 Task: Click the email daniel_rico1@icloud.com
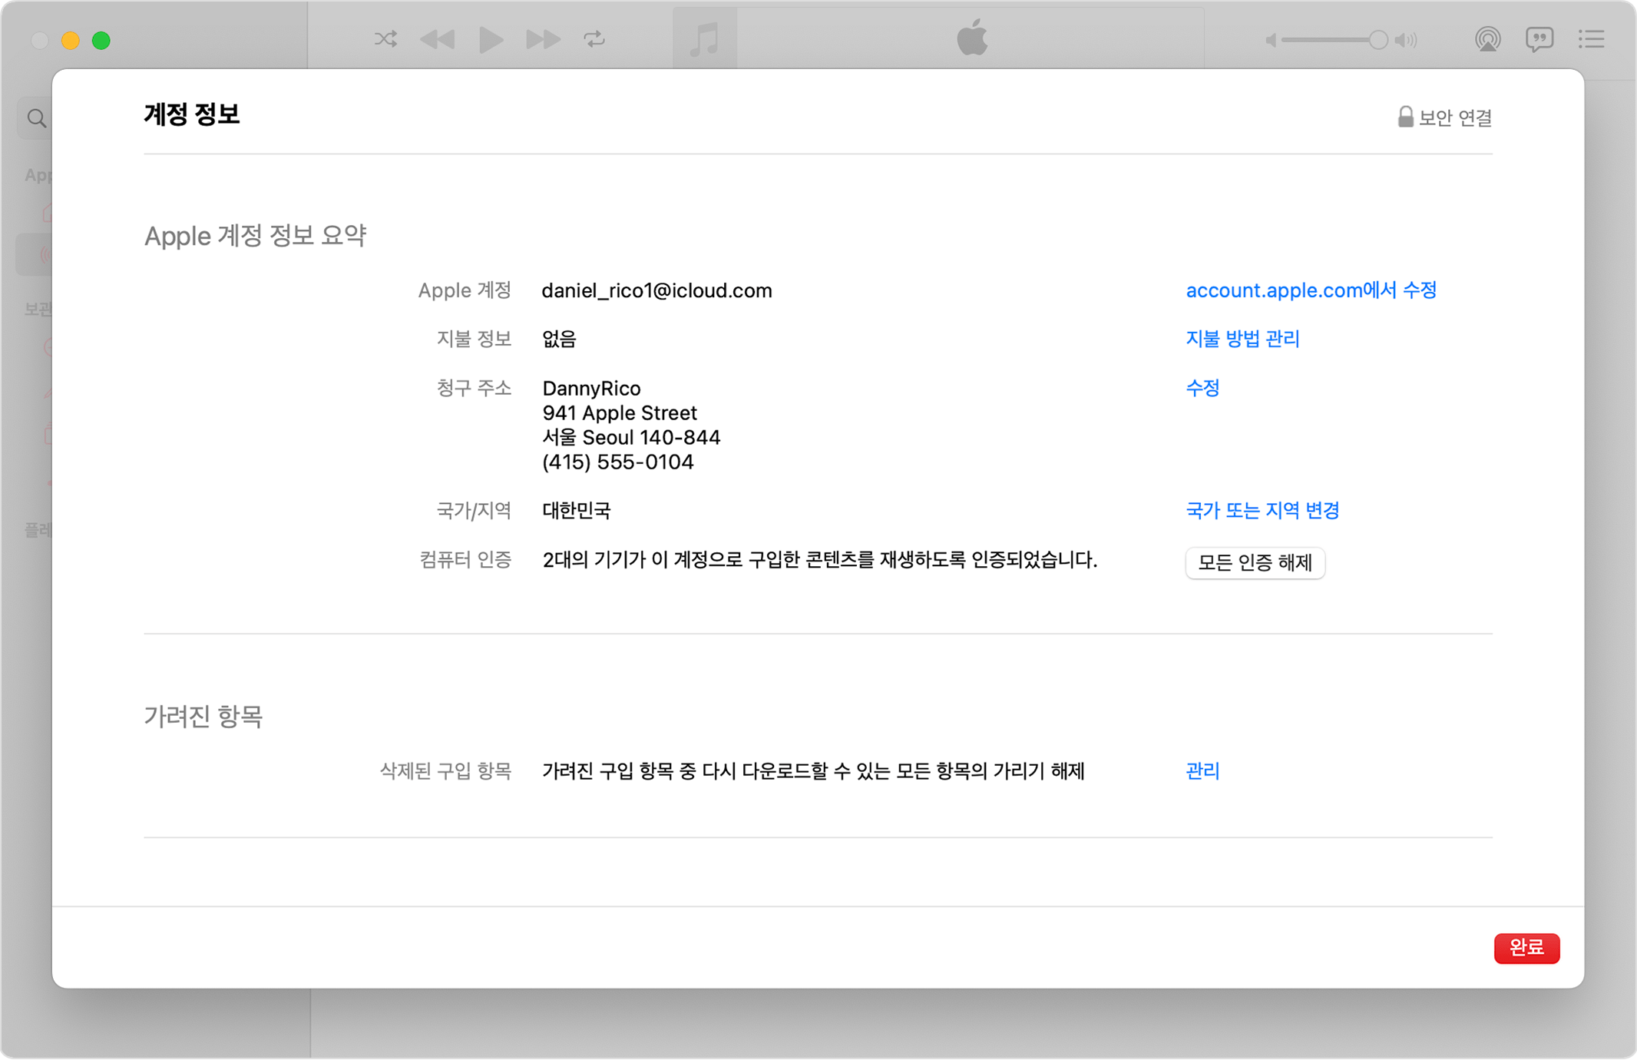tap(657, 290)
